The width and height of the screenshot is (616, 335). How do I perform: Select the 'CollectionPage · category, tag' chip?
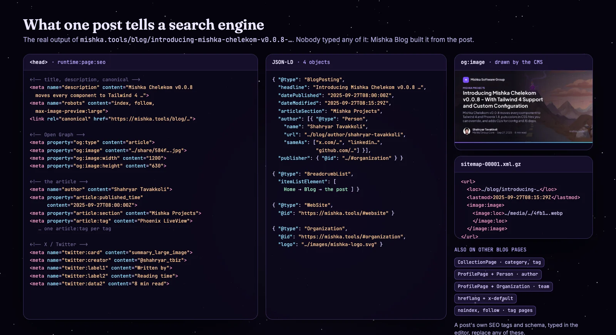[x=499, y=262]
